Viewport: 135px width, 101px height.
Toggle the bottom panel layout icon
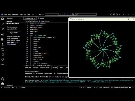click(114, 15)
